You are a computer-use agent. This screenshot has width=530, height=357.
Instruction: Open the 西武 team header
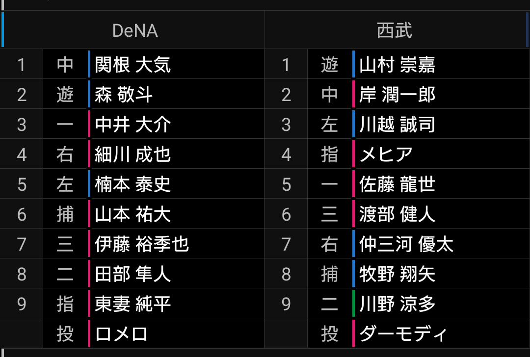[394, 30]
